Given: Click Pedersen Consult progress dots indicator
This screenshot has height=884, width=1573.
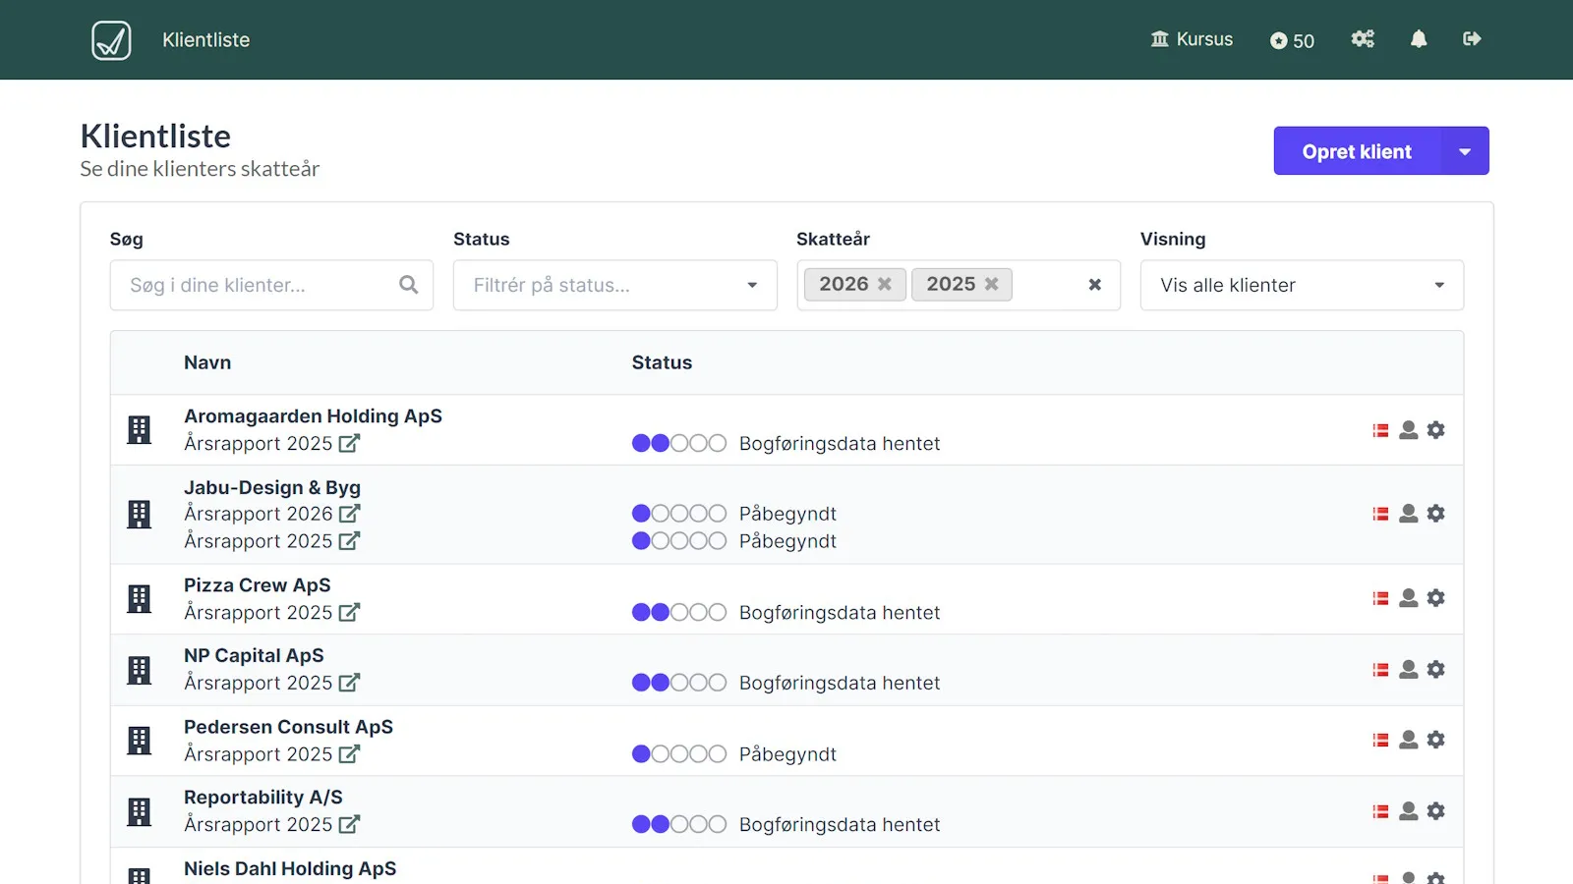Looking at the screenshot, I should click(679, 754).
